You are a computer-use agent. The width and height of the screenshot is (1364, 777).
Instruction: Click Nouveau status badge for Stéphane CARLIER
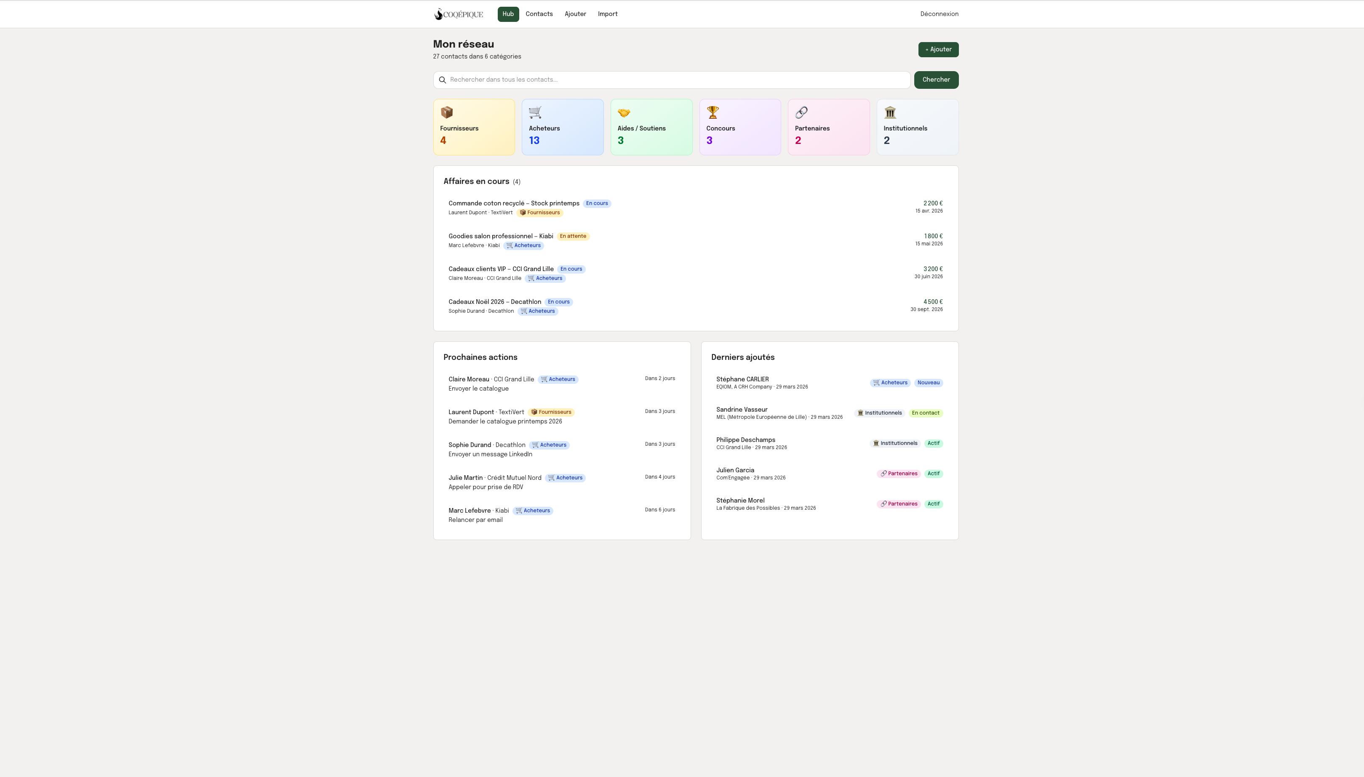coord(929,383)
